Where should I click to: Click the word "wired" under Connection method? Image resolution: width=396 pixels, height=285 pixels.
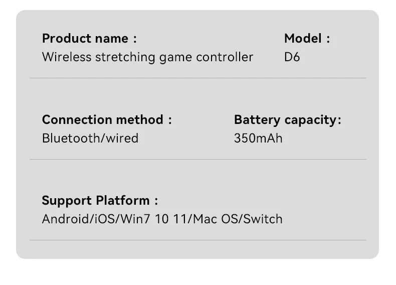(x=121, y=138)
